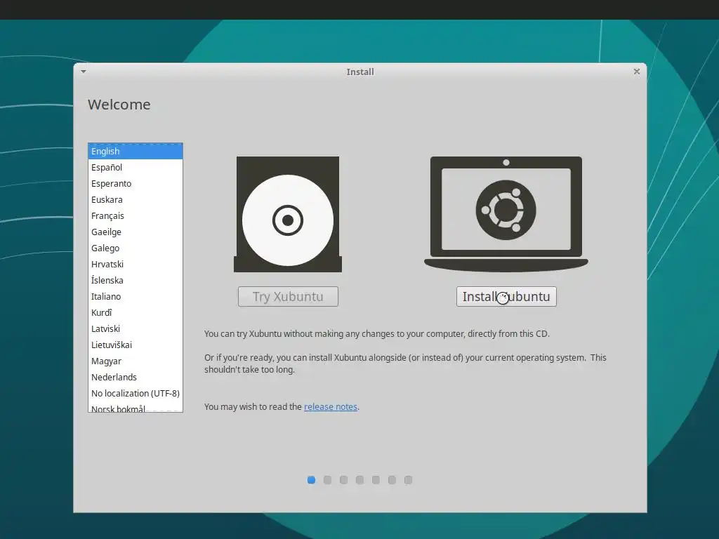Pick Lietuviškai from the language list
719x539 pixels.
click(136, 345)
